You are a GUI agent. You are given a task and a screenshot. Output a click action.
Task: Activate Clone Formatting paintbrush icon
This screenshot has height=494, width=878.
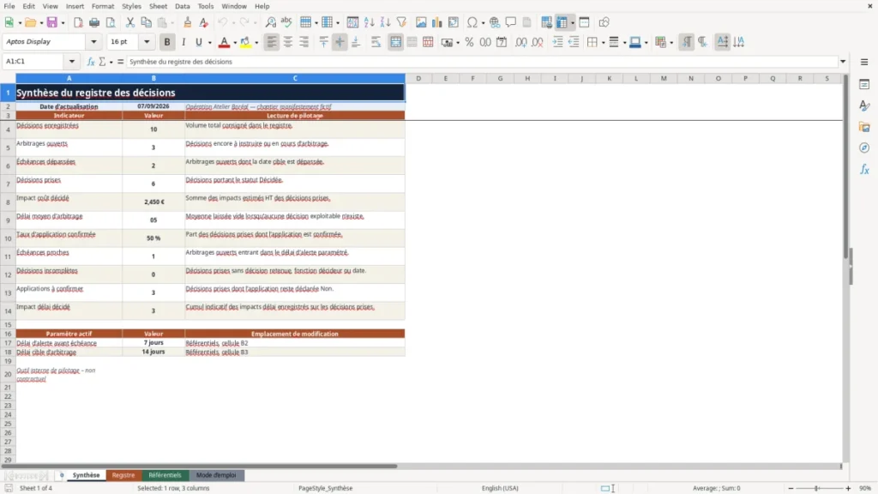(x=188, y=22)
